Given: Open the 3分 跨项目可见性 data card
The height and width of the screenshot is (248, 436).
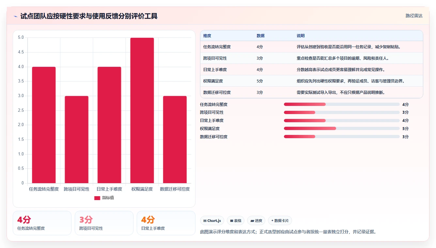Looking at the screenshot, I should [104, 223].
